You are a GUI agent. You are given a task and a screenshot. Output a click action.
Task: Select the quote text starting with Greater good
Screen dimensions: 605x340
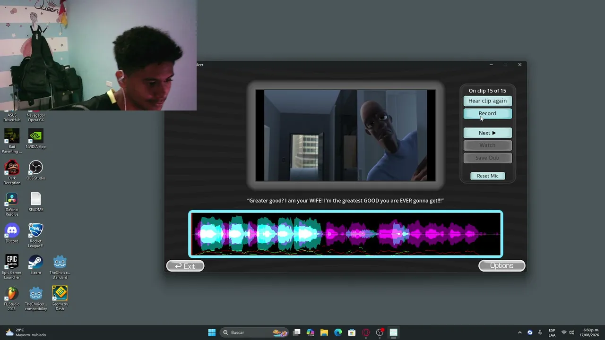pyautogui.click(x=346, y=200)
